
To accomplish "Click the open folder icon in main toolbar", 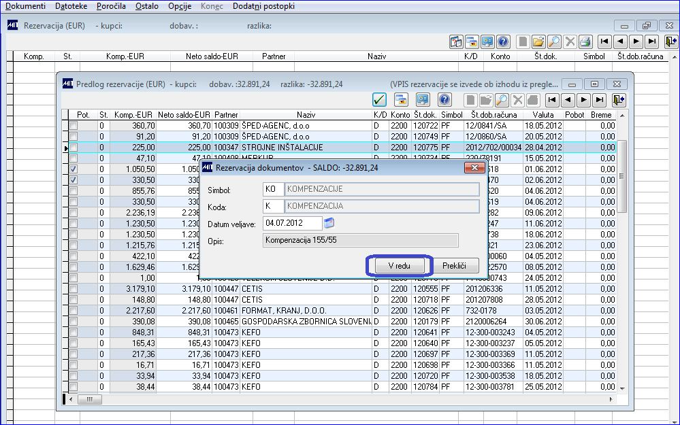I will 538,41.
